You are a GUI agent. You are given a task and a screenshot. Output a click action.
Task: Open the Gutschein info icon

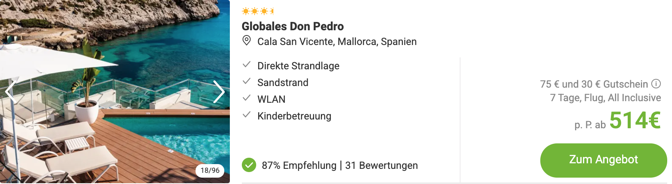[656, 84]
